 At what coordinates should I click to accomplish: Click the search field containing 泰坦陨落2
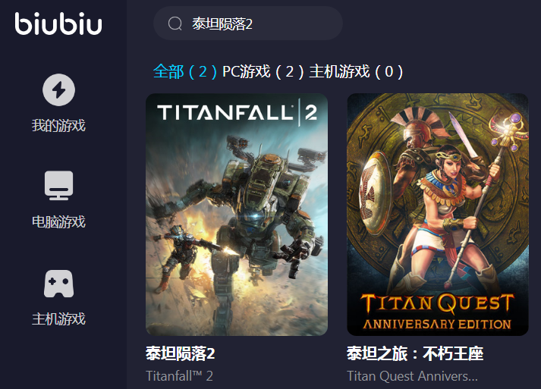247,24
